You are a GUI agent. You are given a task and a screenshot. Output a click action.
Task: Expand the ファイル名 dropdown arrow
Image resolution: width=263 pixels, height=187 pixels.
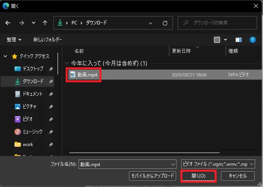pyautogui.click(x=173, y=164)
